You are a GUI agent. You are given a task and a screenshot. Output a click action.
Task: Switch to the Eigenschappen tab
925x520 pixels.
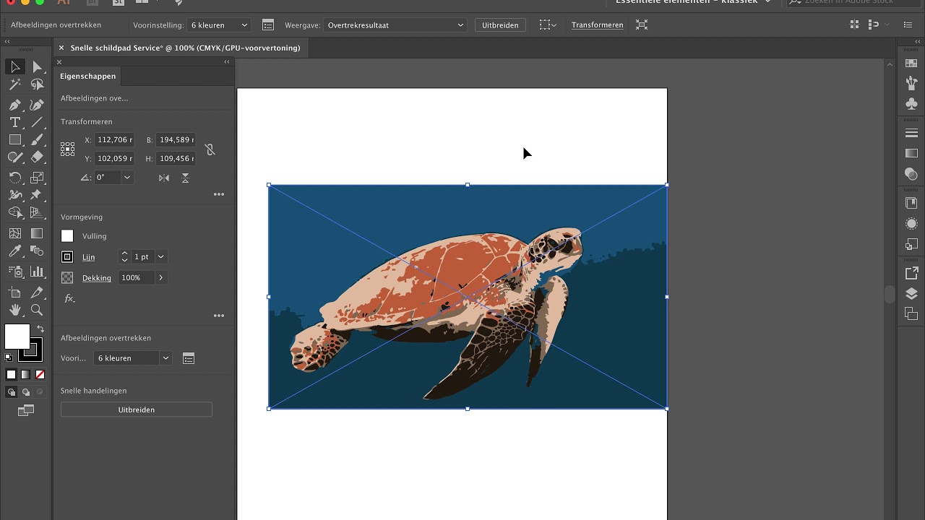click(87, 77)
